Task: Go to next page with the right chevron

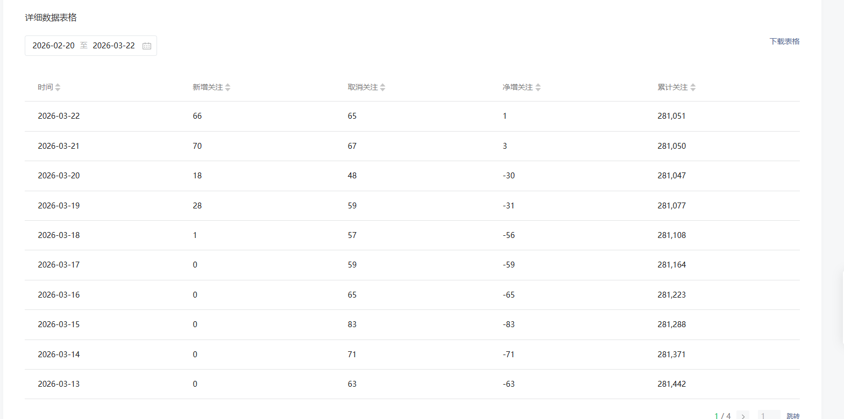Action: pyautogui.click(x=743, y=416)
